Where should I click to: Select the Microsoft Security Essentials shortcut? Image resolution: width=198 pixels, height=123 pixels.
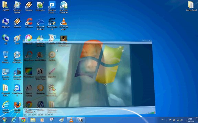[x=17, y=74]
